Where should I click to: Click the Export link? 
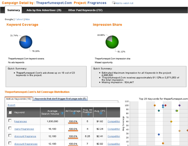pyautogui.click(x=12, y=105)
